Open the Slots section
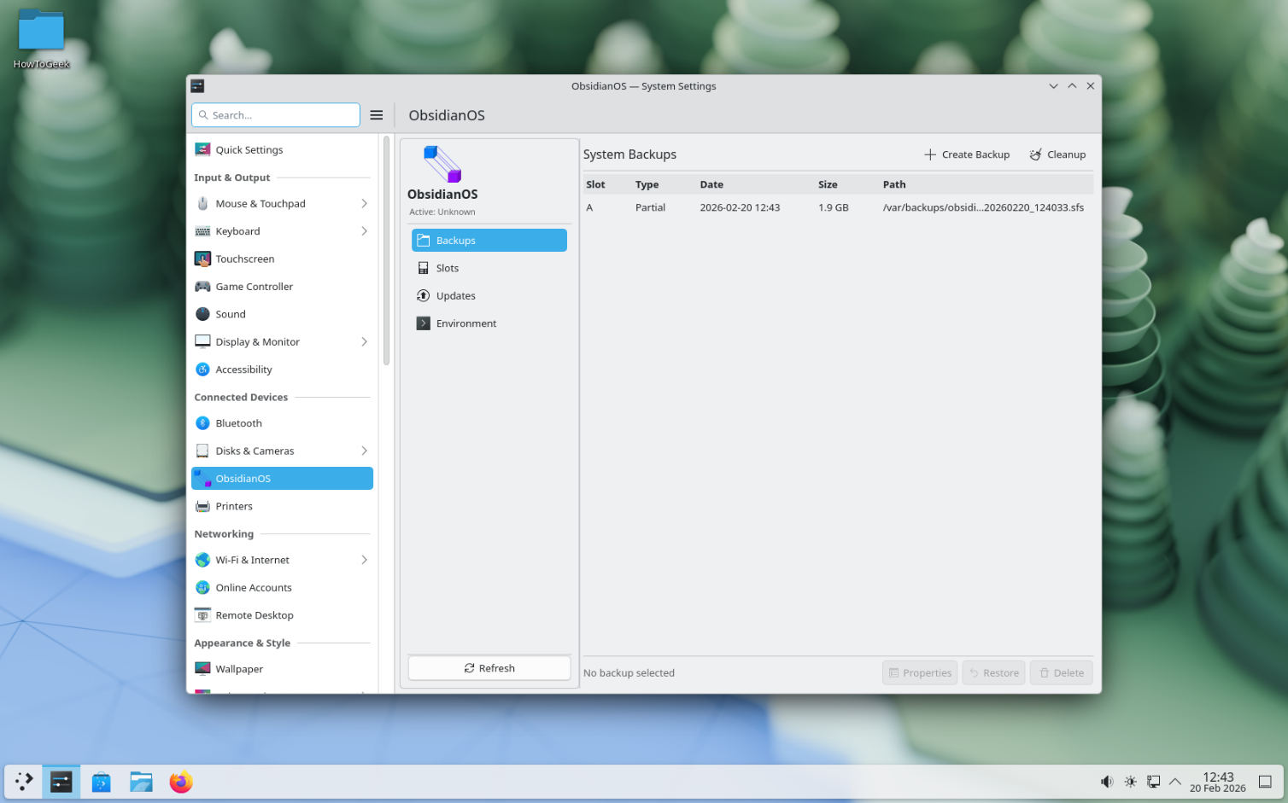Screen dimensions: 1288x803 click(447, 268)
